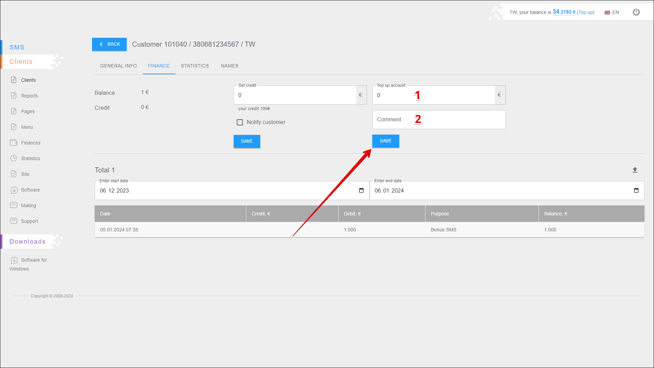
Task: Open the Statistics tab
Action: (x=195, y=66)
